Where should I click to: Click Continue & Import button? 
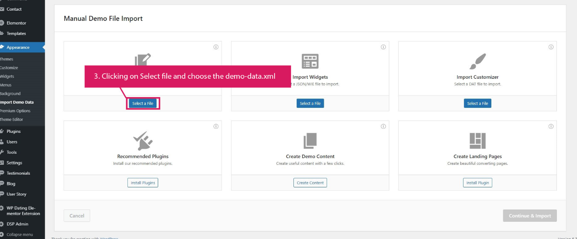530,216
